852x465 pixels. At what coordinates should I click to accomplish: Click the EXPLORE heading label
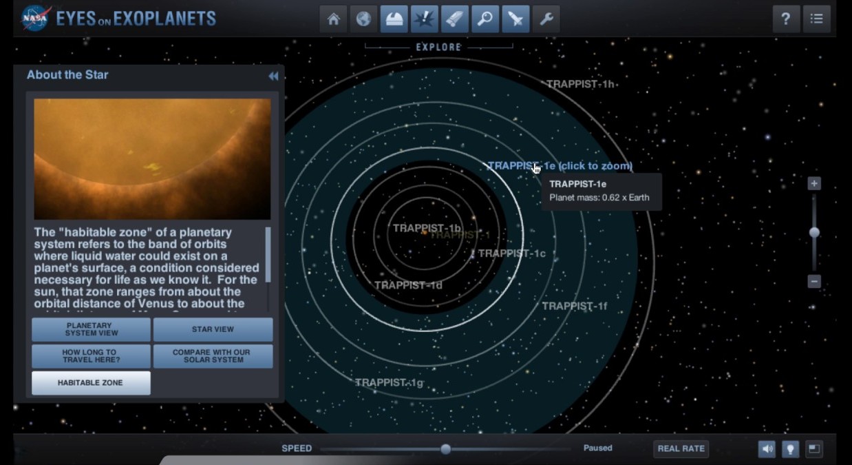click(x=438, y=48)
